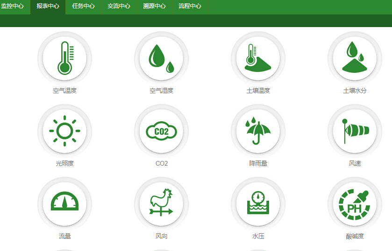The width and height of the screenshot is (392, 251).
Task: Go to the 交流中心 tab
Action: 119,7
